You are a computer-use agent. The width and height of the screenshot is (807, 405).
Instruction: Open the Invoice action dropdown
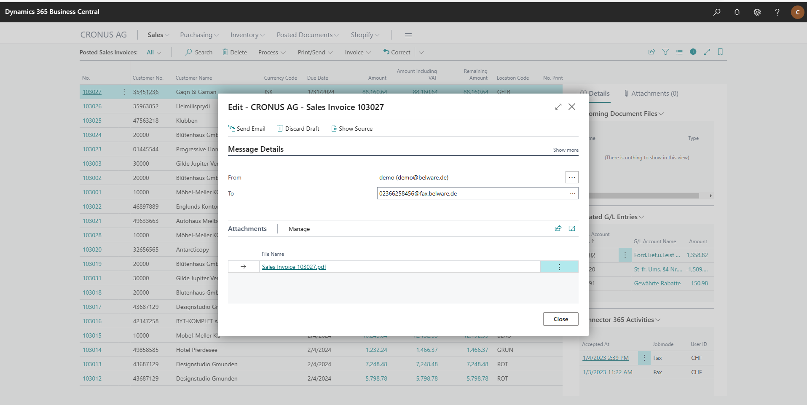pyautogui.click(x=358, y=52)
